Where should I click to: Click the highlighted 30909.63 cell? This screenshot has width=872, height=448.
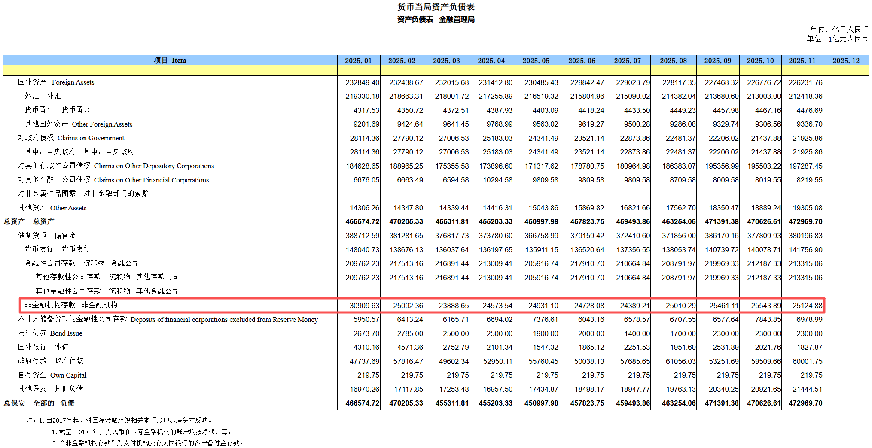(364, 306)
